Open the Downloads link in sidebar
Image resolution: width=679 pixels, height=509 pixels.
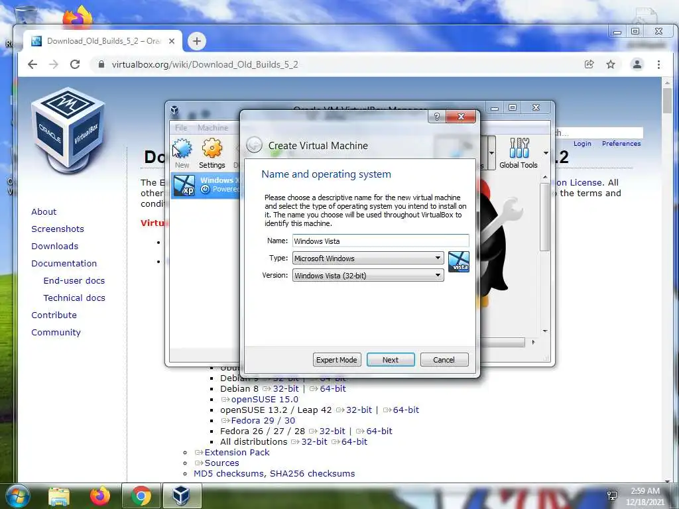pos(54,247)
